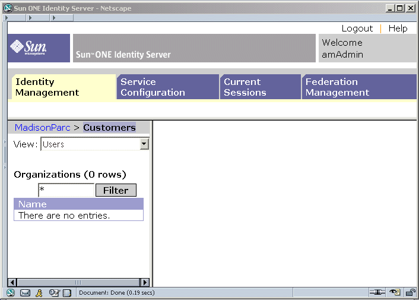The width and height of the screenshot is (419, 300).
Task: Close the Netscape window
Action: (x=411, y=8)
